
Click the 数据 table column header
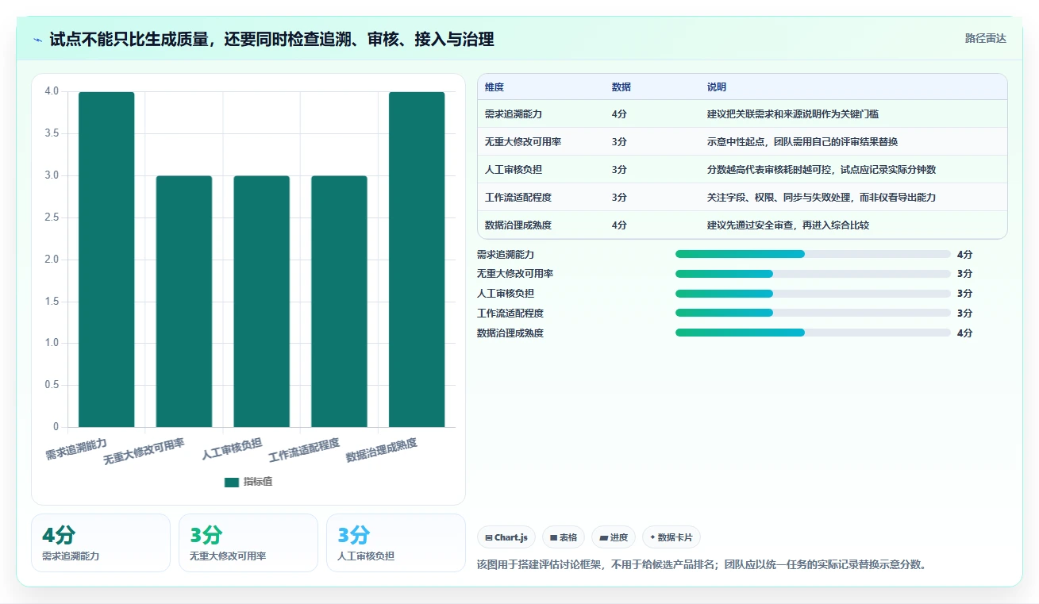pos(621,87)
